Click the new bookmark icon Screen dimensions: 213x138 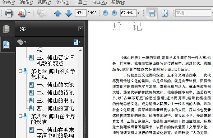[x=77, y=42]
